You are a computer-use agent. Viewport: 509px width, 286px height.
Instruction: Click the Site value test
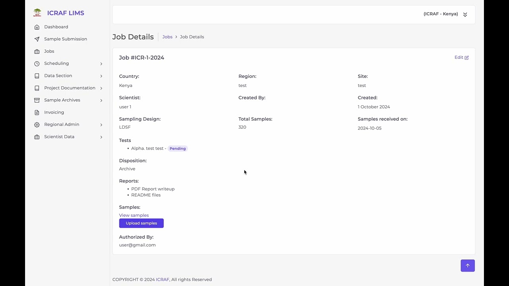(x=362, y=85)
